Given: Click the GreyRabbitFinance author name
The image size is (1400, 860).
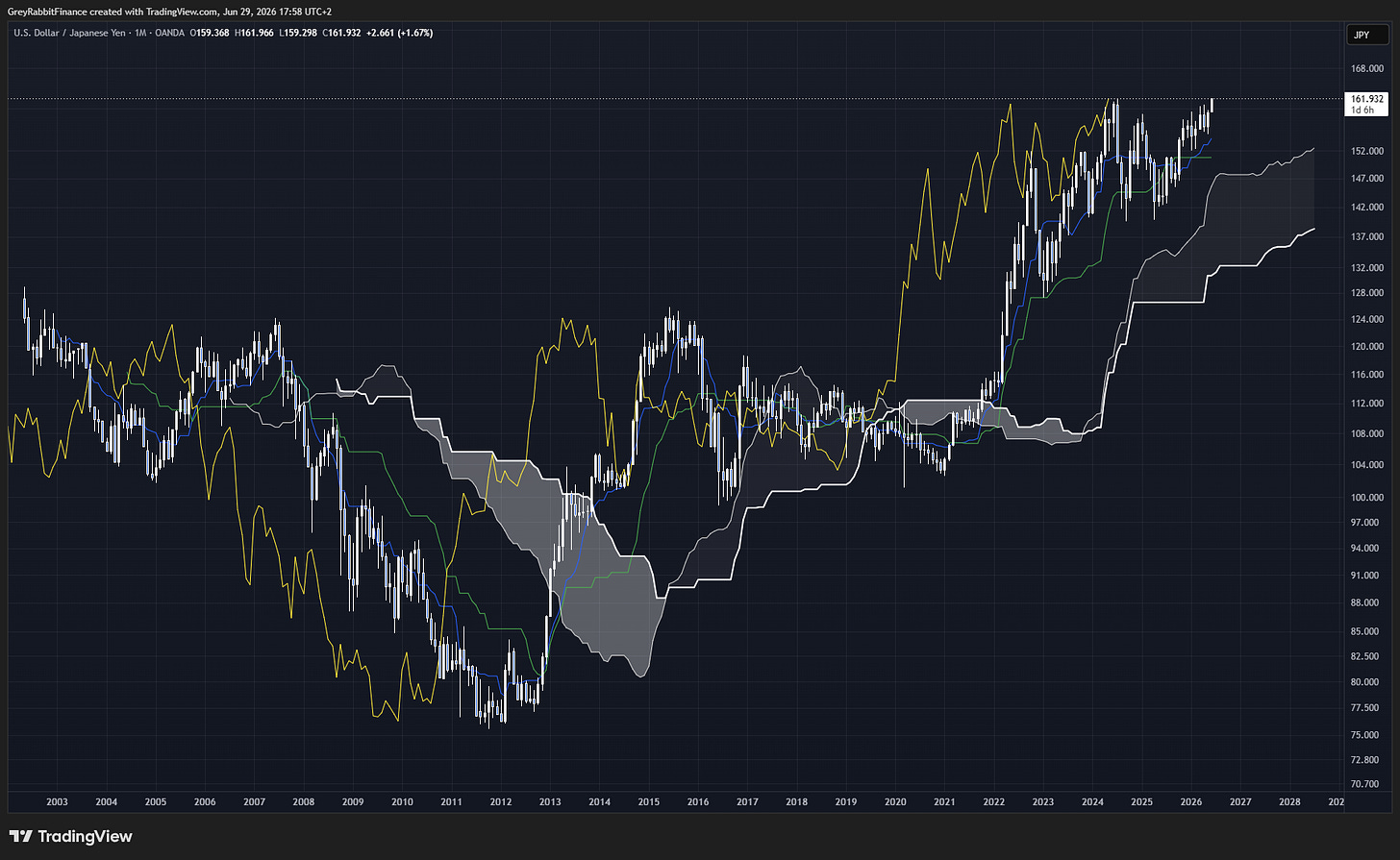Looking at the screenshot, I should pyautogui.click(x=45, y=12).
